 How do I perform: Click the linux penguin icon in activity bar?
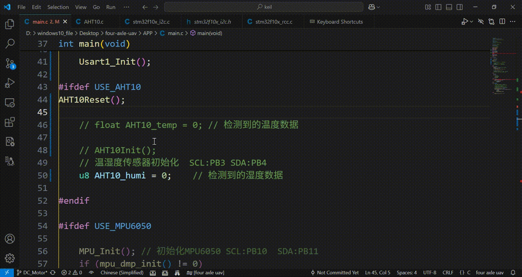(x=9, y=161)
